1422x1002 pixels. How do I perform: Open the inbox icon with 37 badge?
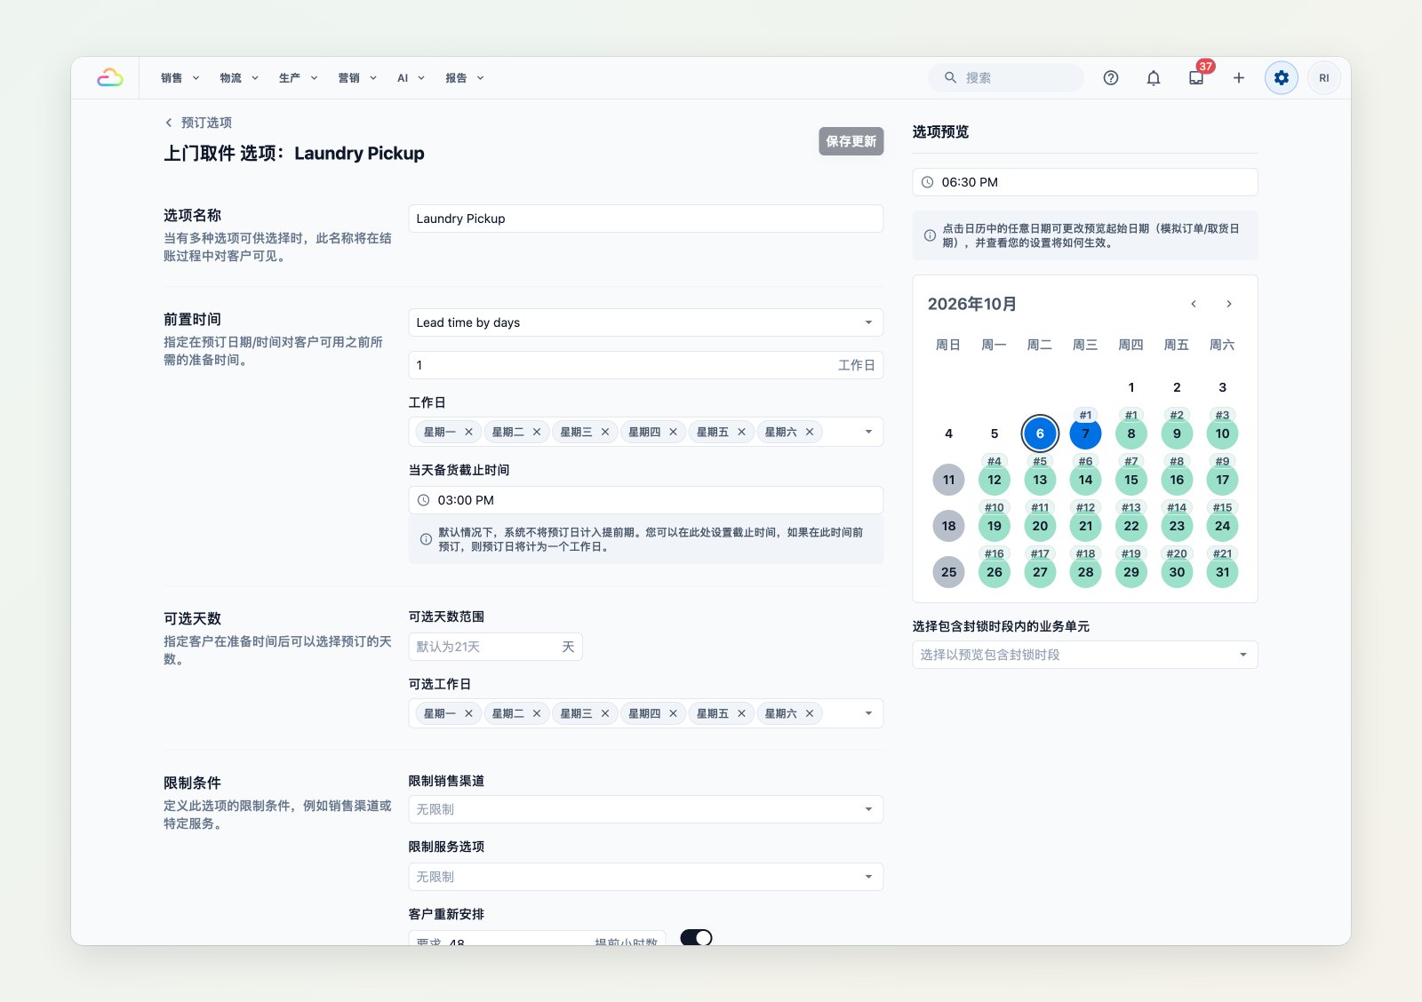point(1196,78)
